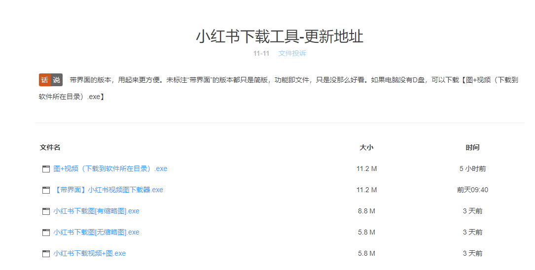Click the 11.2 M size of 图+视频 file
Viewport: 535px width, 270px height.
click(x=367, y=169)
